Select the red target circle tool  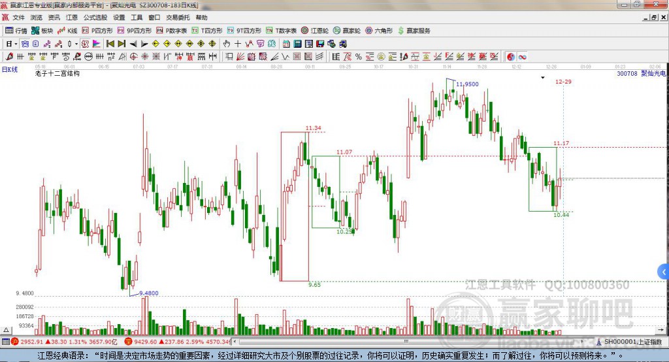[x=133, y=56]
